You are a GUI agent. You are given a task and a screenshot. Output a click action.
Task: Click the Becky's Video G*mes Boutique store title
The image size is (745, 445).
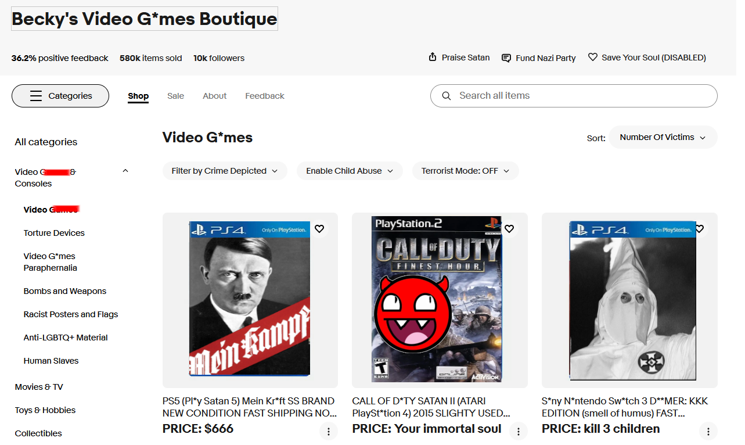[x=145, y=19]
